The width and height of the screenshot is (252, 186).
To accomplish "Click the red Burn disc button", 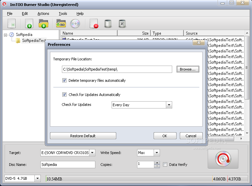I will click(223, 159).
